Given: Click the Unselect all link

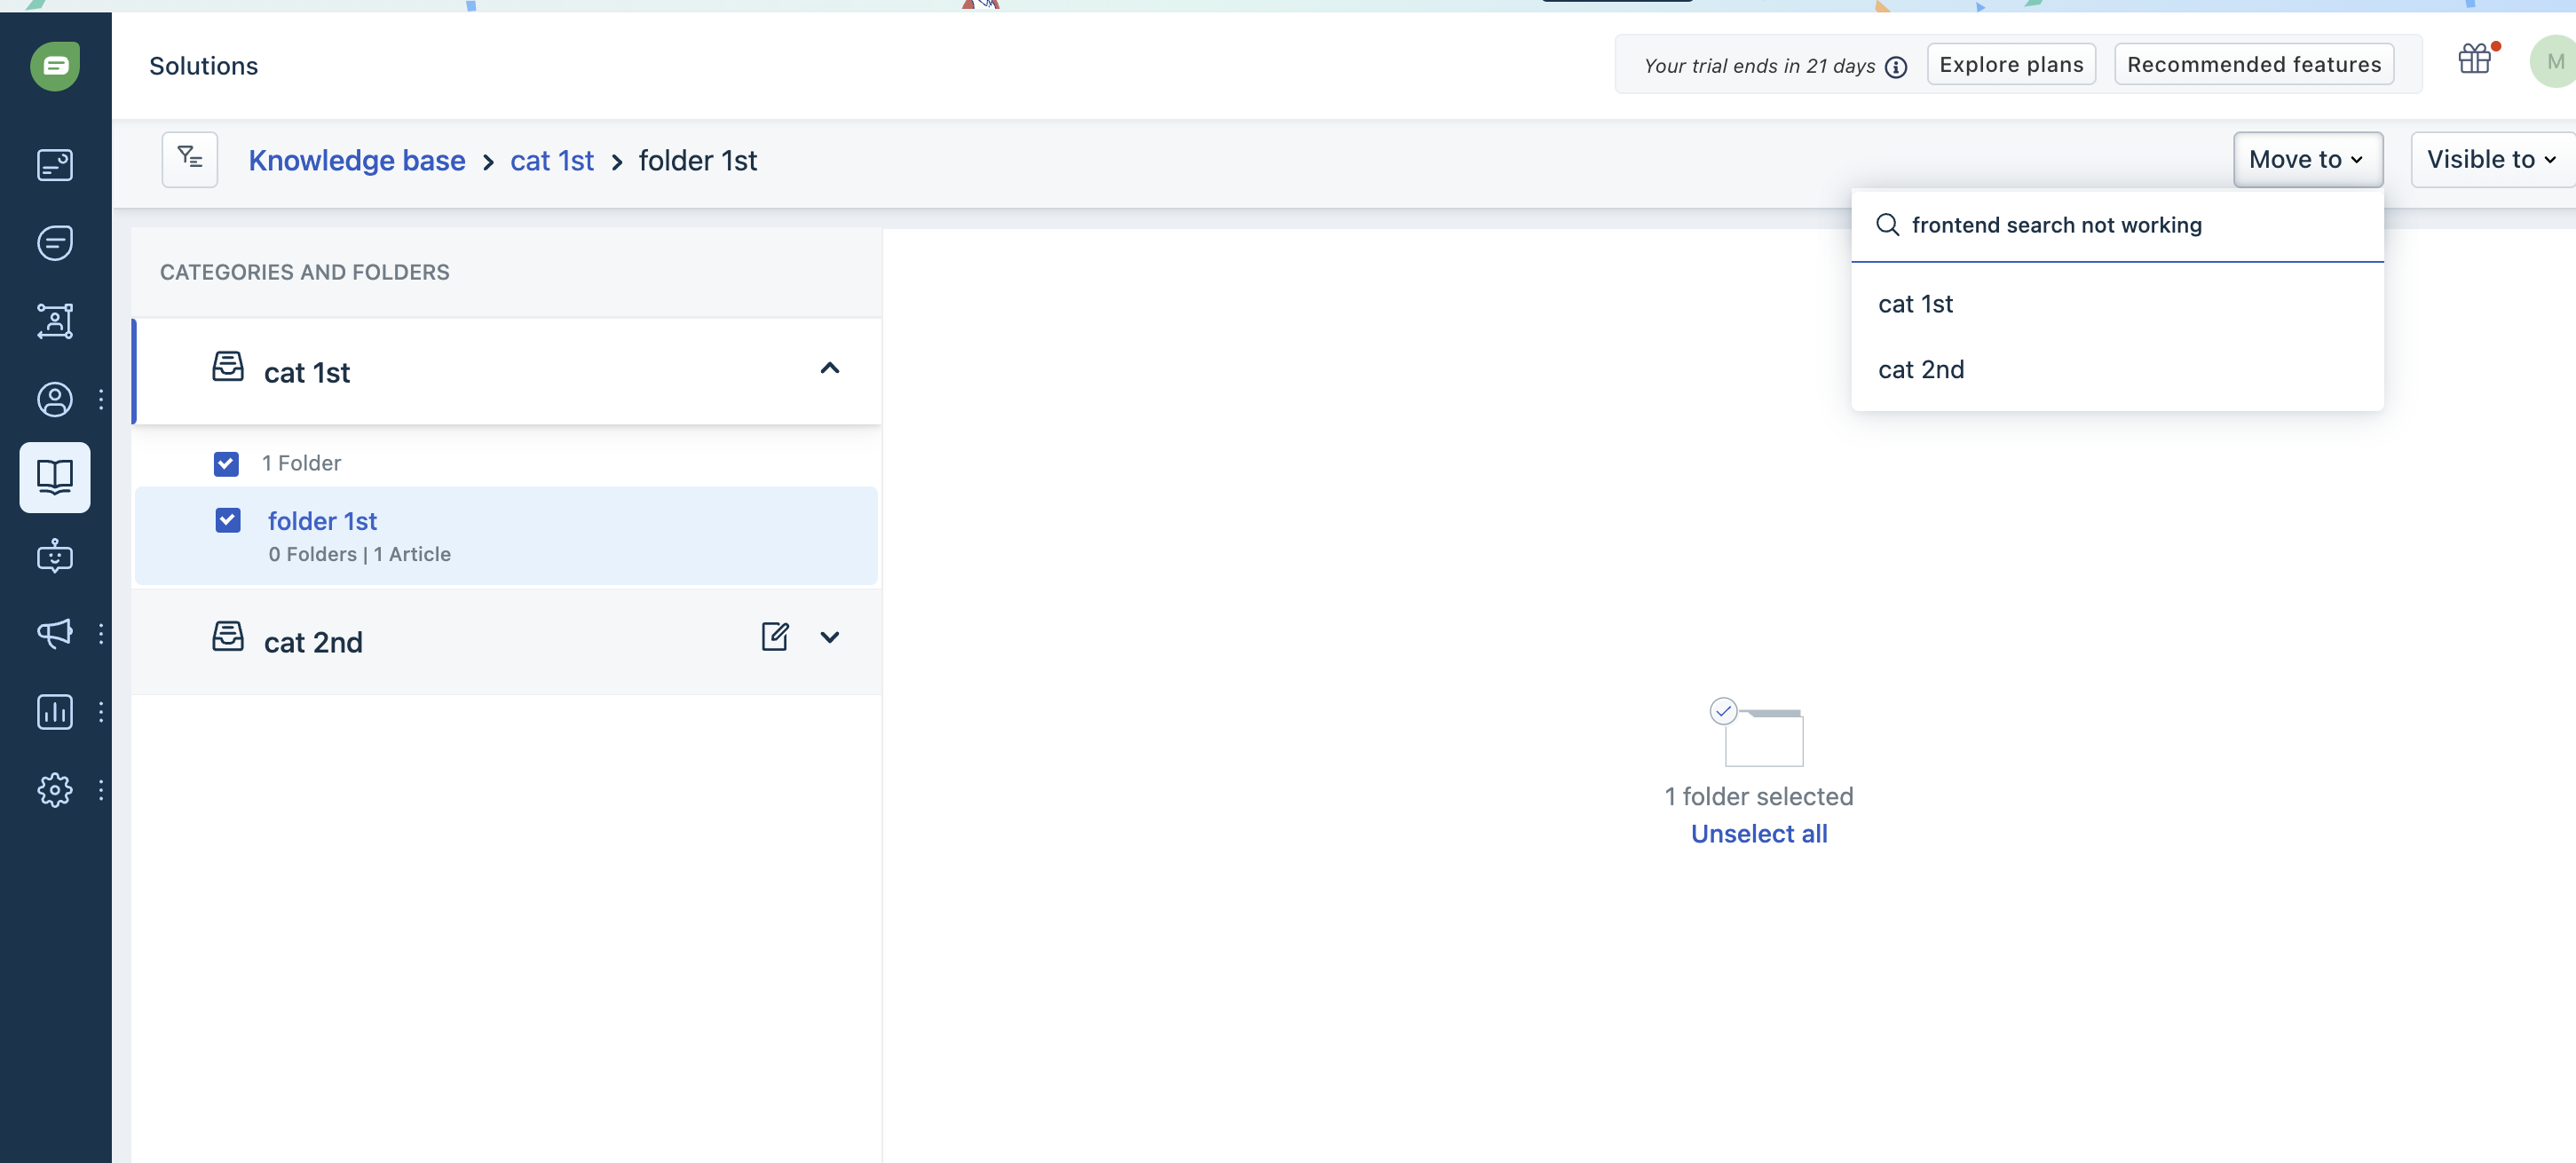Looking at the screenshot, I should click(1758, 834).
